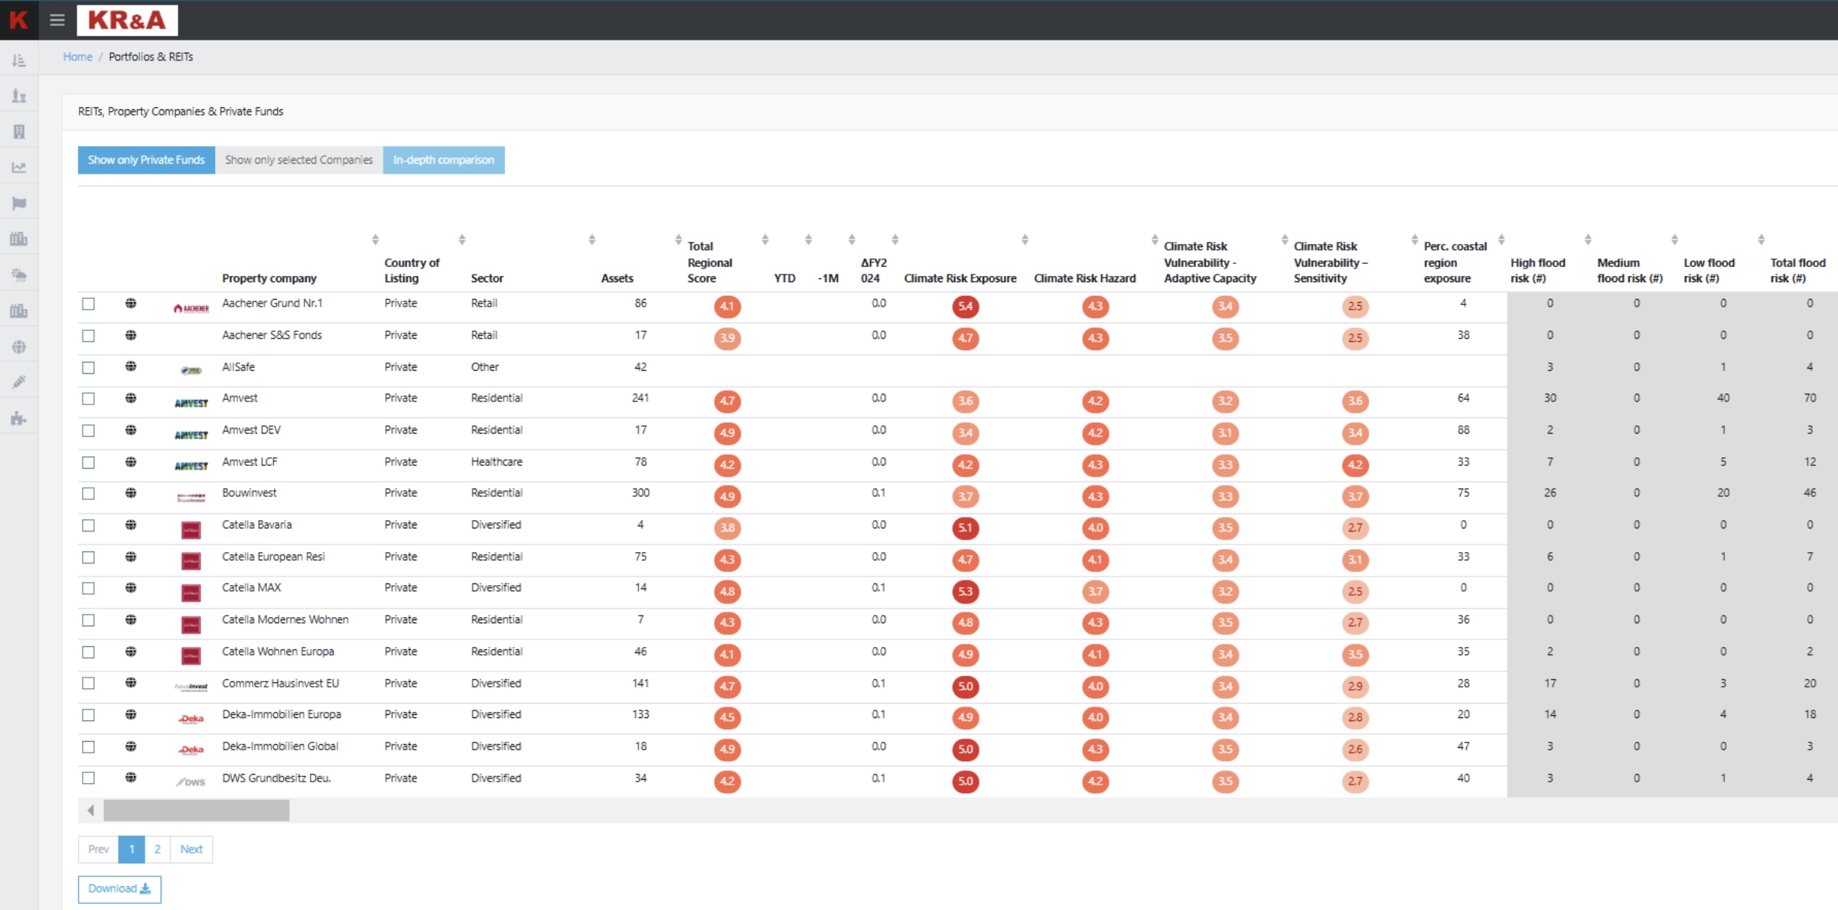
Task: Open the puzzle piece sidebar icon
Action: pyautogui.click(x=19, y=418)
